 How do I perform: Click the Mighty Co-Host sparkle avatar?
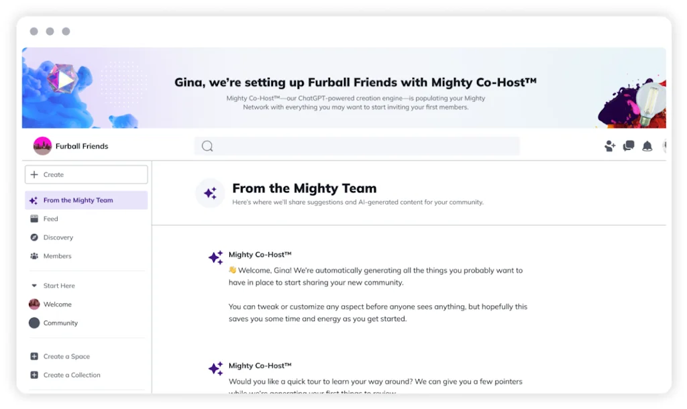coord(215,257)
